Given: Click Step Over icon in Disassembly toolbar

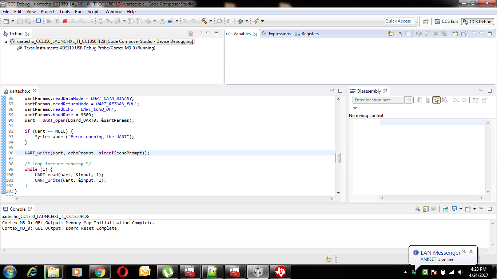Looking at the screenshot, I should [x=464, y=100].
